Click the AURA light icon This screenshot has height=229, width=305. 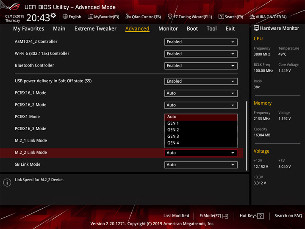[x=252, y=17]
